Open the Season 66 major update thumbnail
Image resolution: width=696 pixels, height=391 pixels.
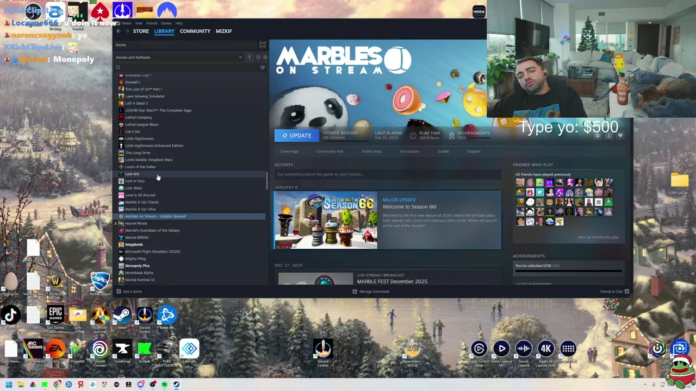325,220
